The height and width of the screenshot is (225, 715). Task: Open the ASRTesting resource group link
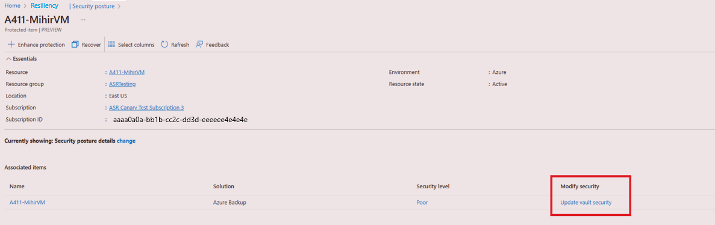coord(122,84)
